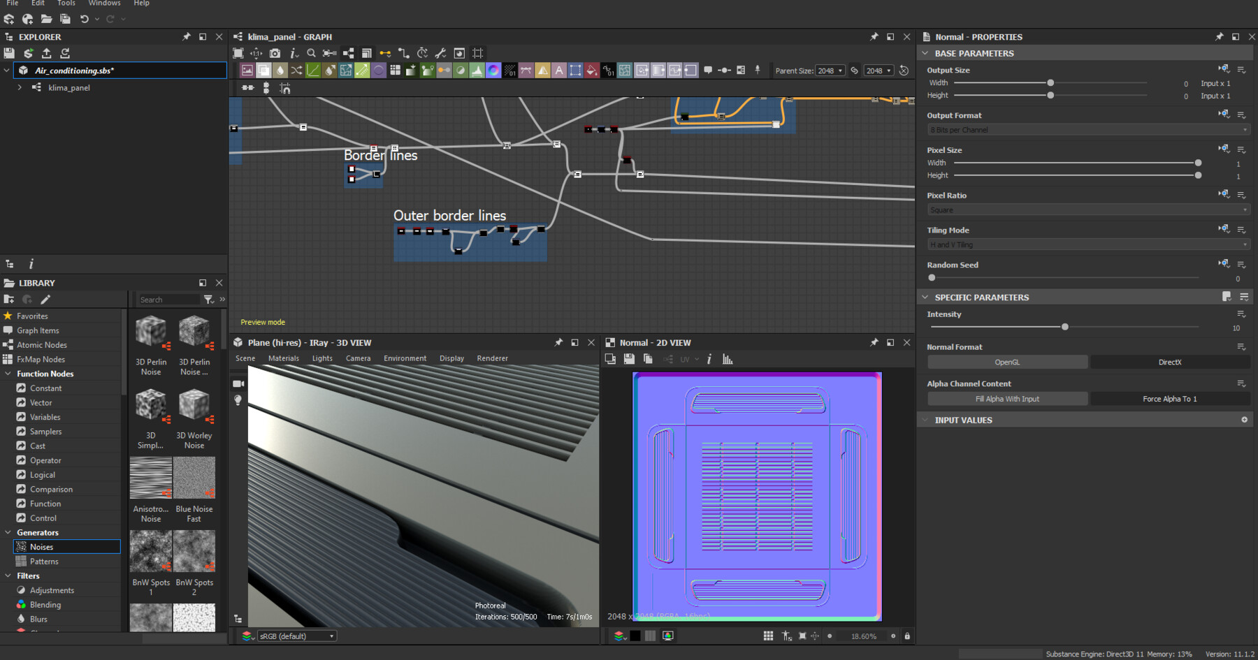The width and height of the screenshot is (1258, 660).
Task: Enable Force Alpha To 1
Action: [x=1170, y=398]
